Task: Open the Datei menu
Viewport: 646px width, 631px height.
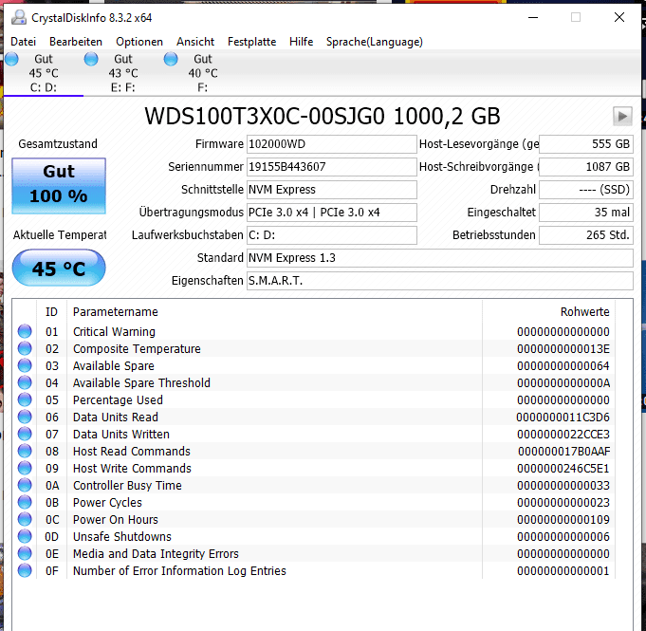Action: pyautogui.click(x=23, y=42)
